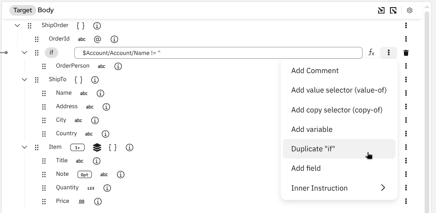Collapse the ShipTo node
This screenshot has width=436, height=213.
point(24,79)
